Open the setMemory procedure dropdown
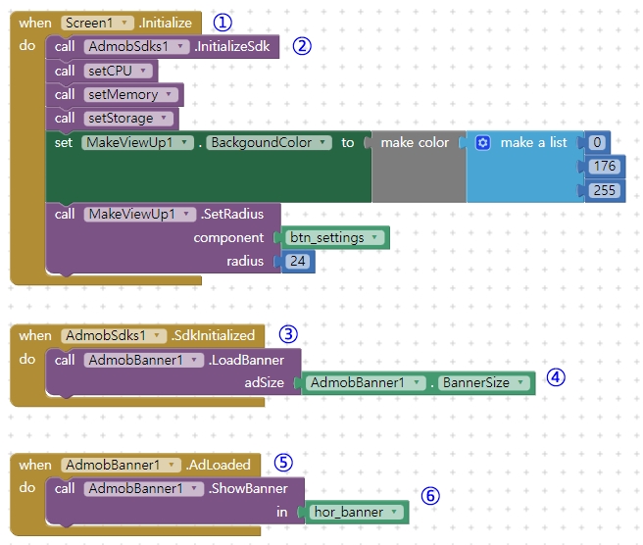 [x=130, y=95]
